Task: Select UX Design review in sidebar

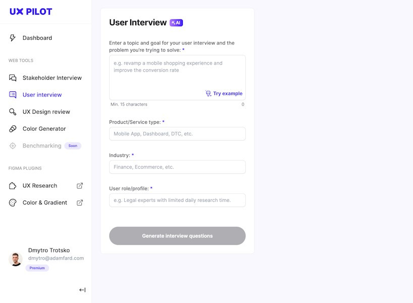Action: (45, 112)
